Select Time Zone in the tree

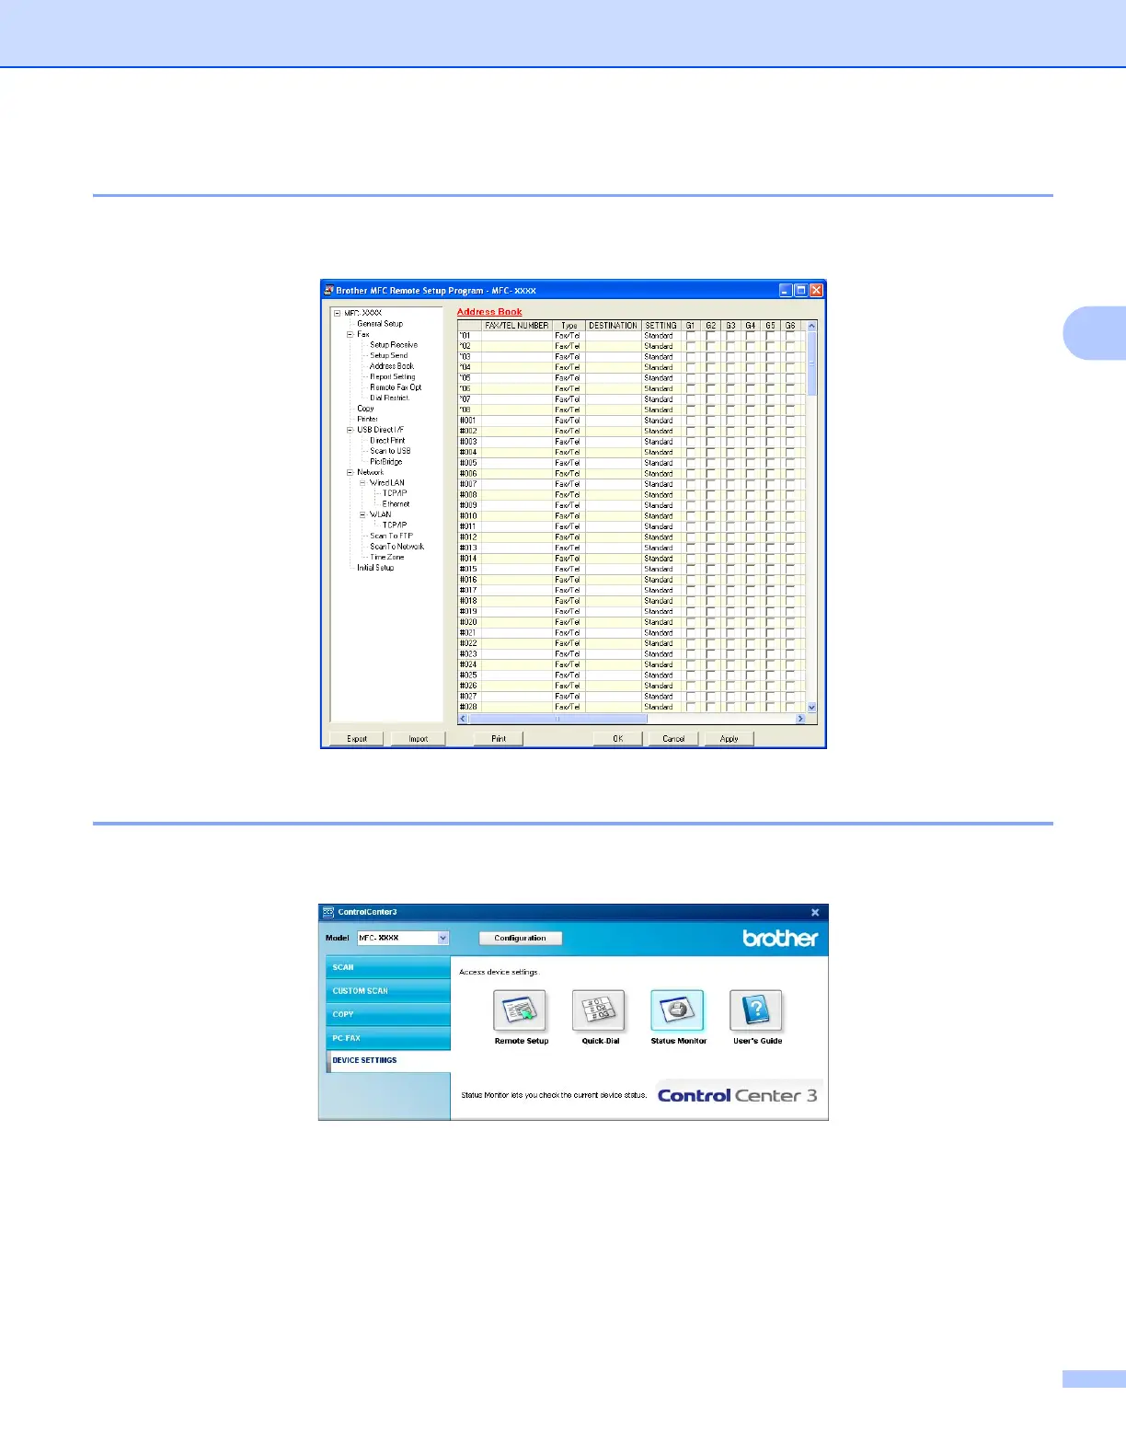[387, 557]
